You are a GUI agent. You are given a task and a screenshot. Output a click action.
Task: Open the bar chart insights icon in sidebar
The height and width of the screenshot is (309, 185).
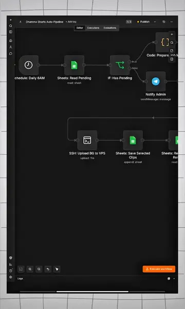coord(11,264)
